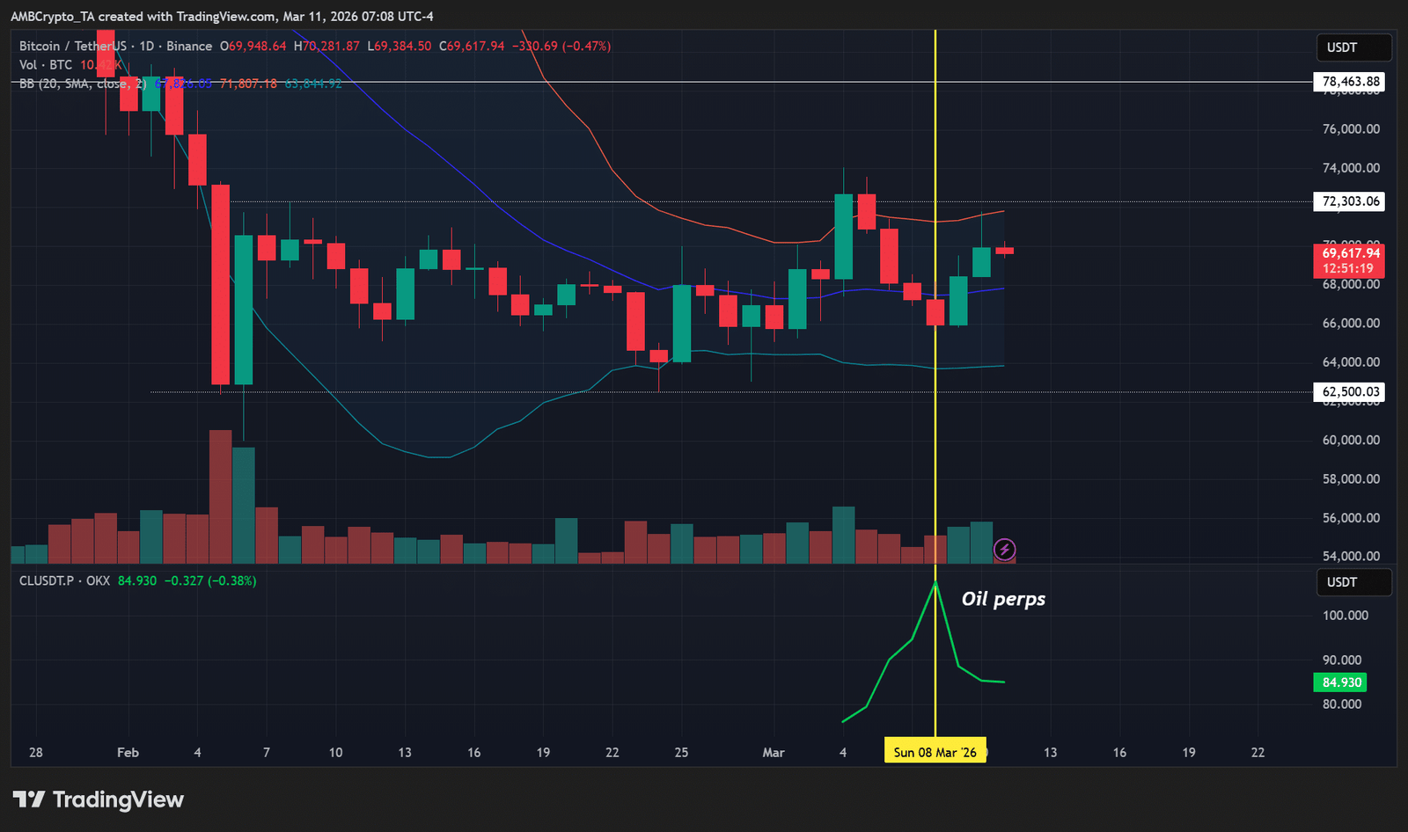1408x832 pixels.
Task: Click the green 84.930 oil price label
Action: (1342, 682)
